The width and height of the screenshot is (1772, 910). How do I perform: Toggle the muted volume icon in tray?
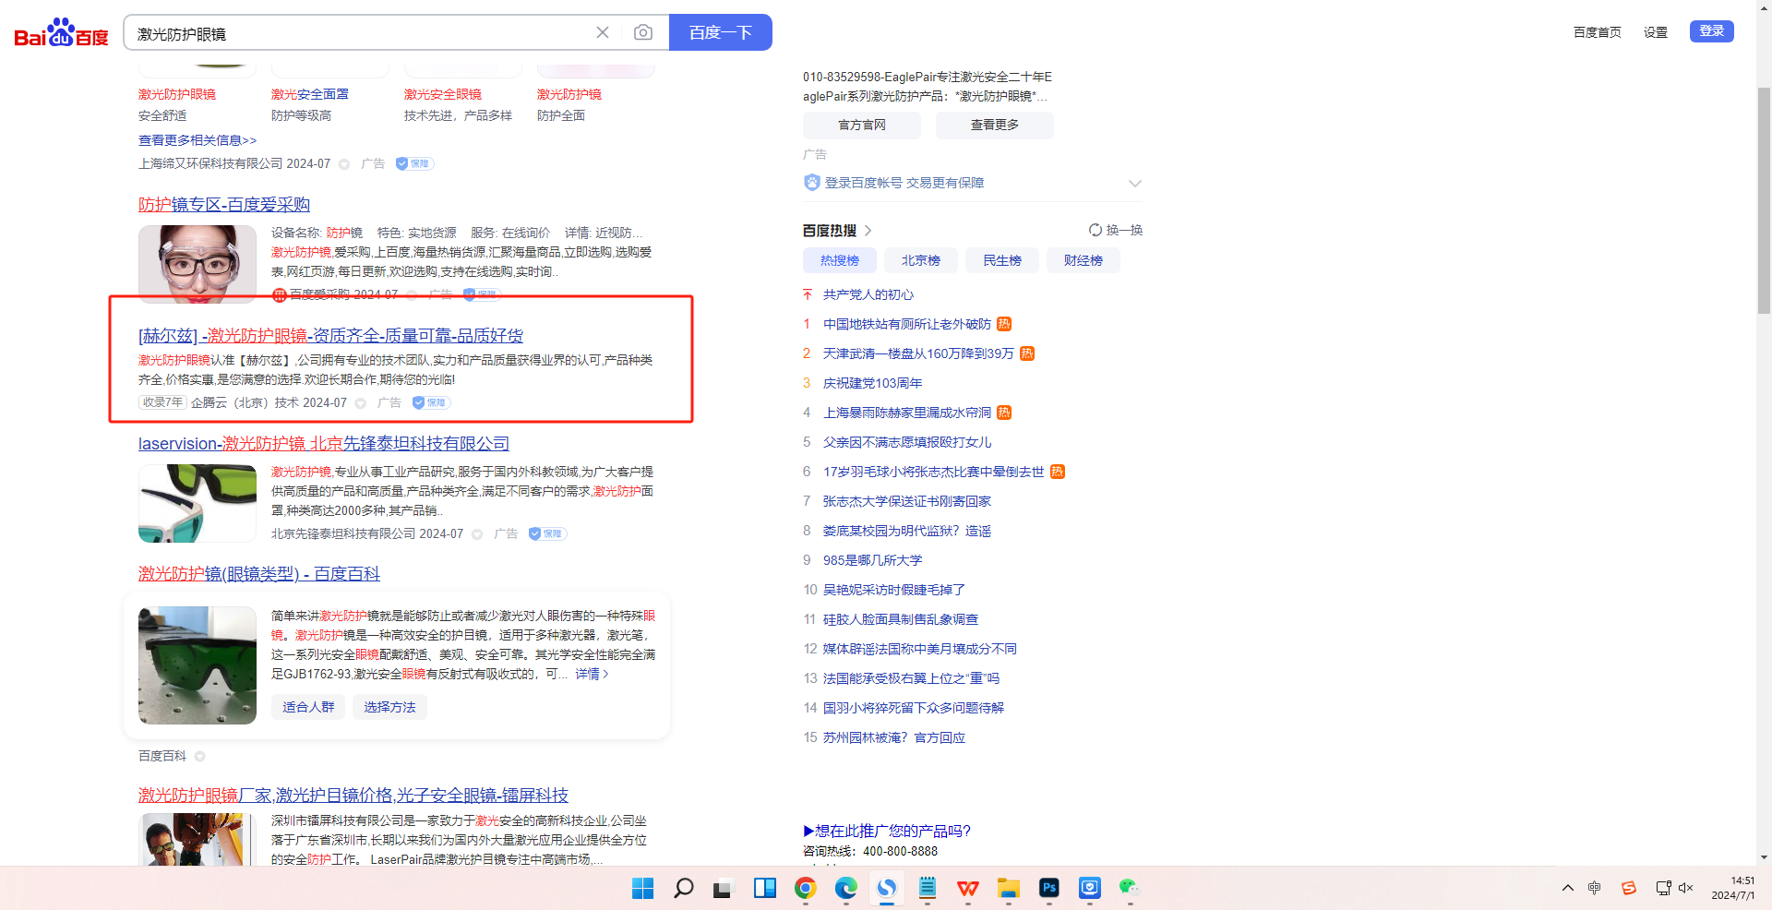(x=1686, y=888)
